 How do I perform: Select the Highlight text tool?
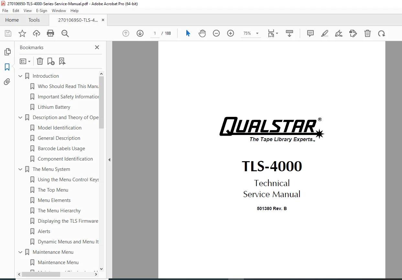pos(325,33)
